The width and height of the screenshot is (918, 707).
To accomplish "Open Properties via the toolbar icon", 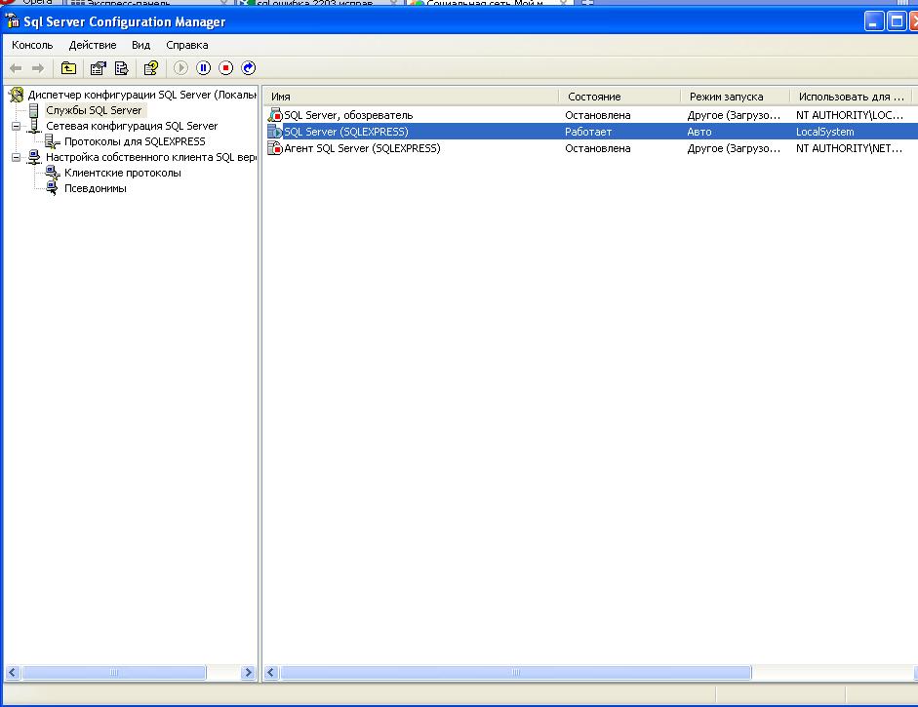I will [x=98, y=68].
